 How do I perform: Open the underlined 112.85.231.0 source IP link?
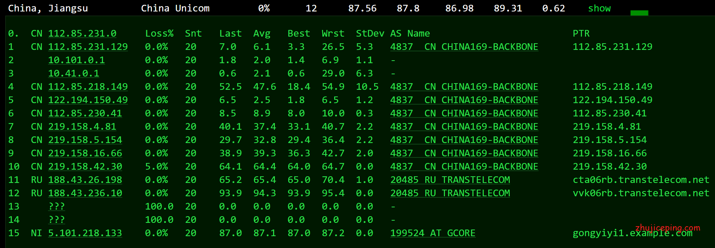[82, 34]
